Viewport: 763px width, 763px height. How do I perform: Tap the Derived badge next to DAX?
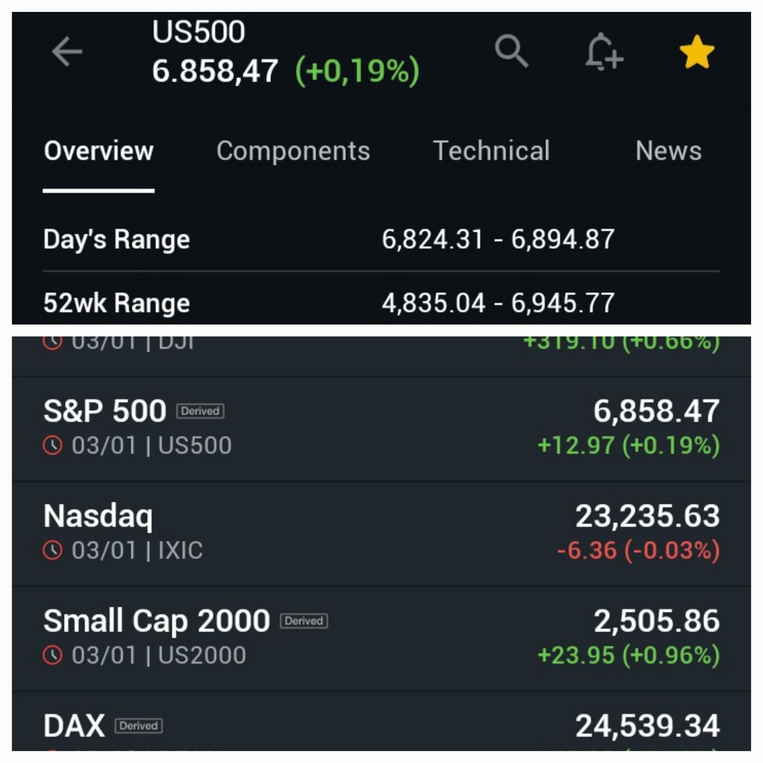pyautogui.click(x=138, y=726)
